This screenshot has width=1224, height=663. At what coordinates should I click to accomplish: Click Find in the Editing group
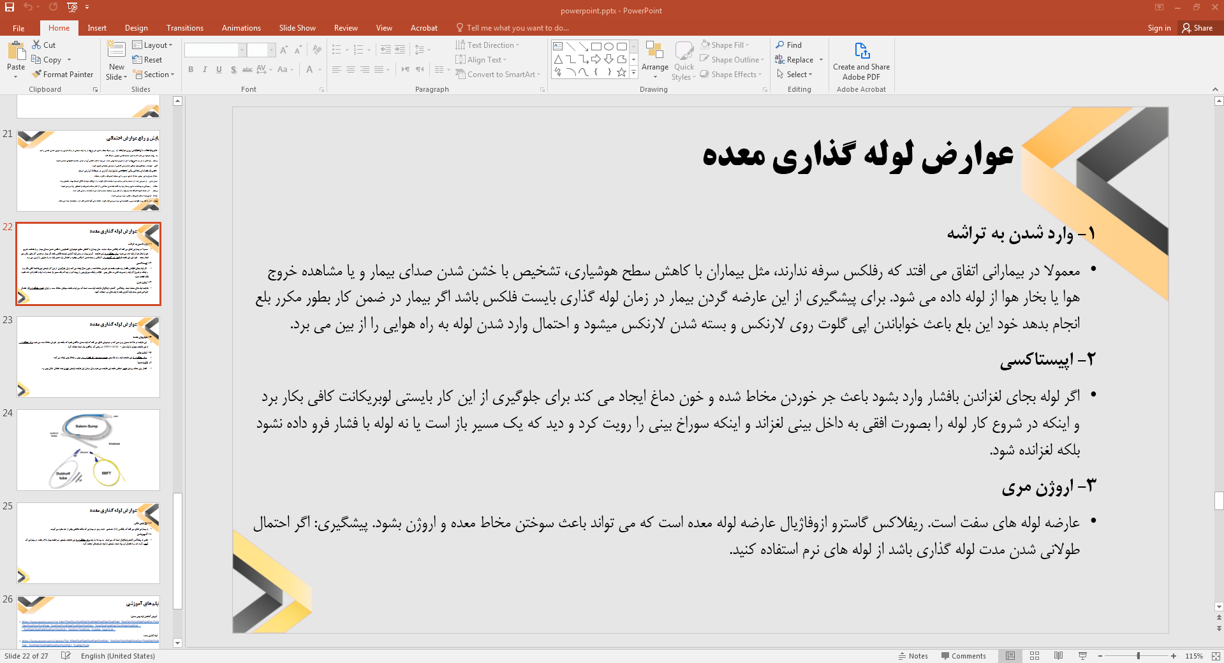(789, 45)
